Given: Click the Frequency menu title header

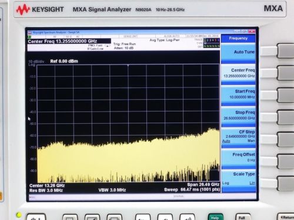Looking at the screenshot, I should point(238,38).
